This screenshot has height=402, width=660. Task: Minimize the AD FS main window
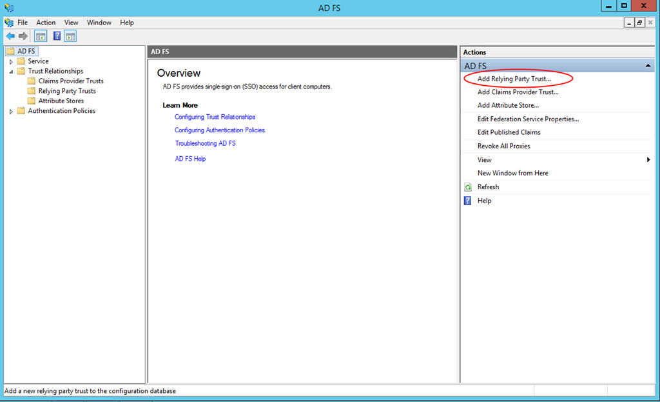point(608,6)
